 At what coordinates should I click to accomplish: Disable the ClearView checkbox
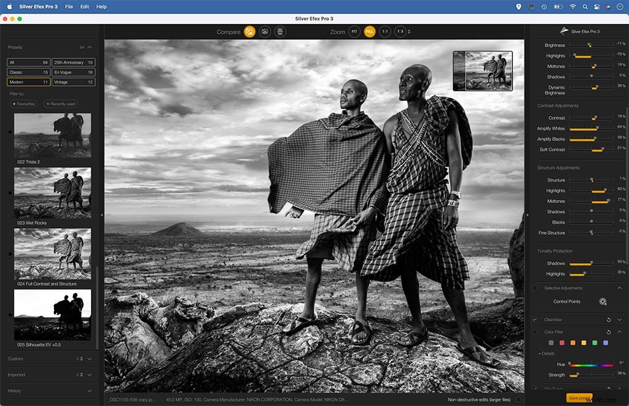[x=534, y=319]
